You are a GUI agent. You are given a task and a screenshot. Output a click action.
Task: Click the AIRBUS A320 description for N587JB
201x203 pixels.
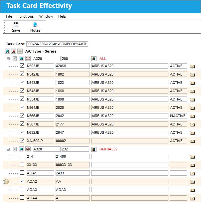[130, 124]
